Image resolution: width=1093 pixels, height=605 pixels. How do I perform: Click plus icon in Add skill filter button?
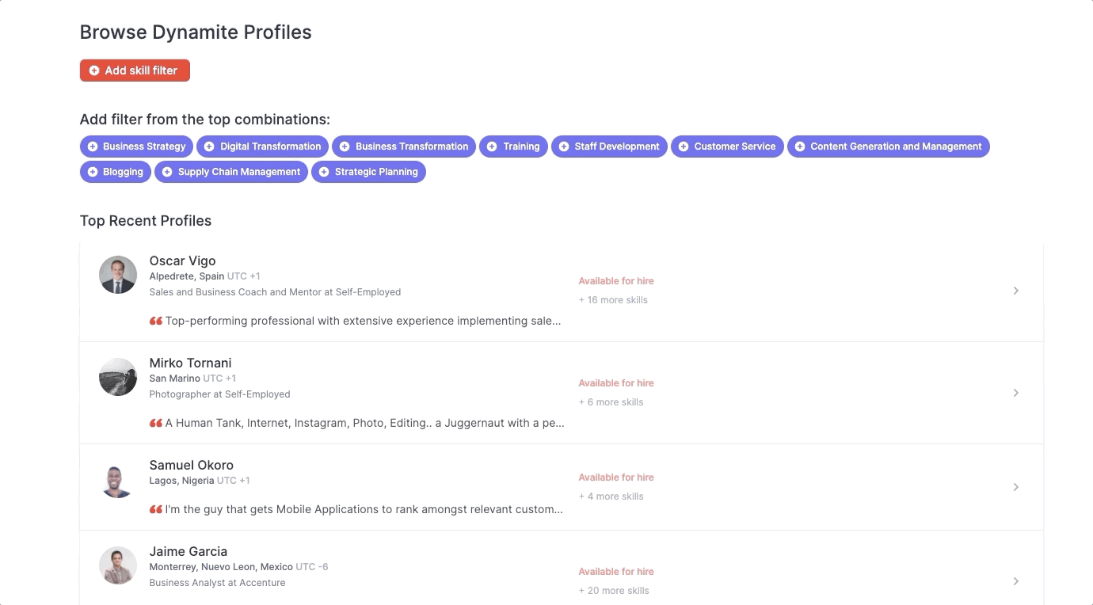(x=94, y=70)
